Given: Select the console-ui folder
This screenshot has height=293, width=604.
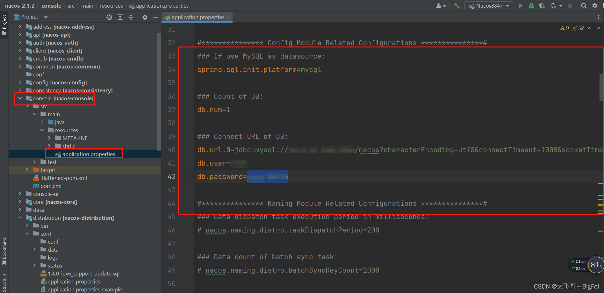Looking at the screenshot, I should pyautogui.click(x=42, y=194).
